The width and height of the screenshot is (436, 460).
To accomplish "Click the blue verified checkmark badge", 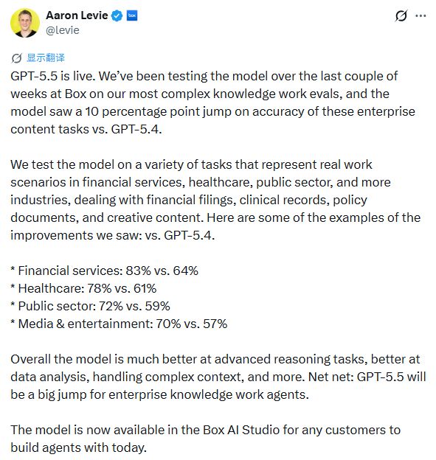I will pyautogui.click(x=117, y=15).
